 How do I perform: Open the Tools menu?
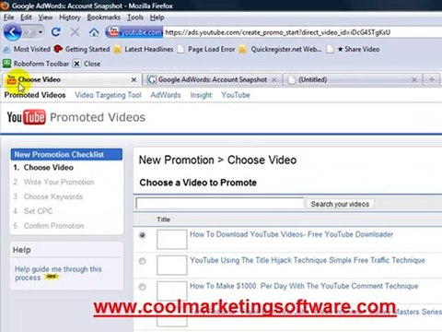135,18
